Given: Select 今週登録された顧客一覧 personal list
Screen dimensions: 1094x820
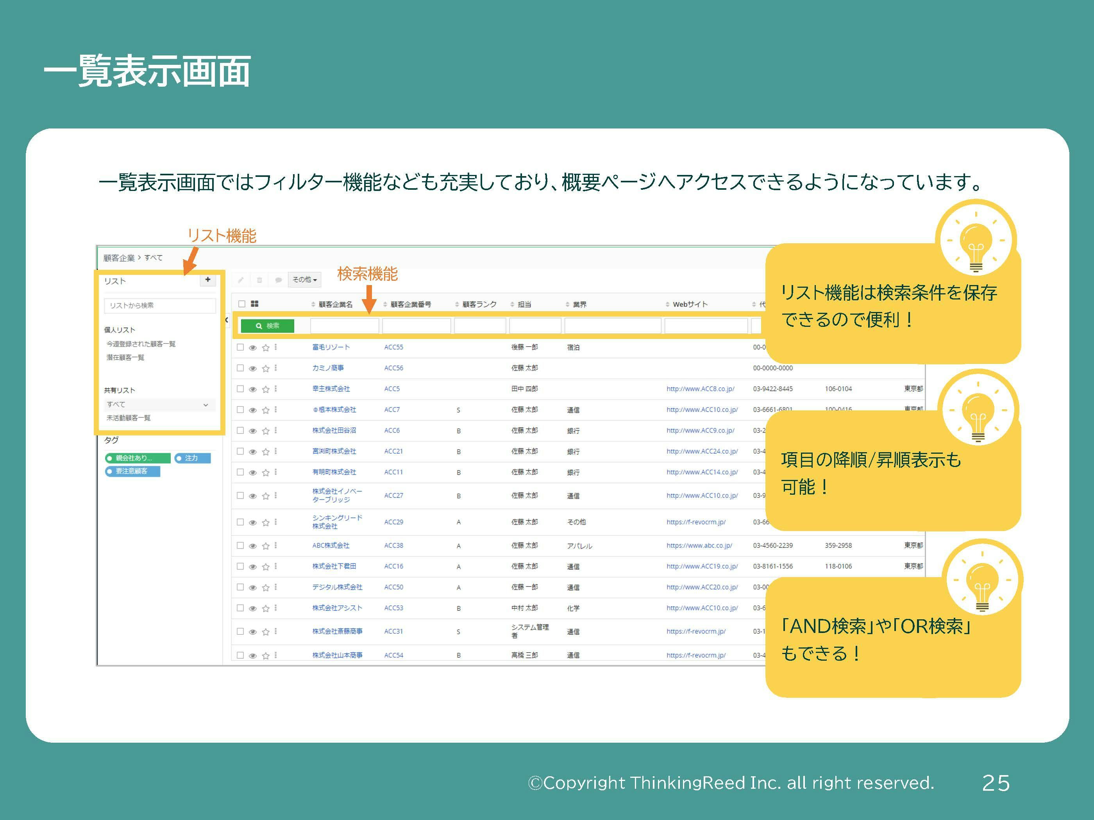Looking at the screenshot, I should click(x=141, y=344).
